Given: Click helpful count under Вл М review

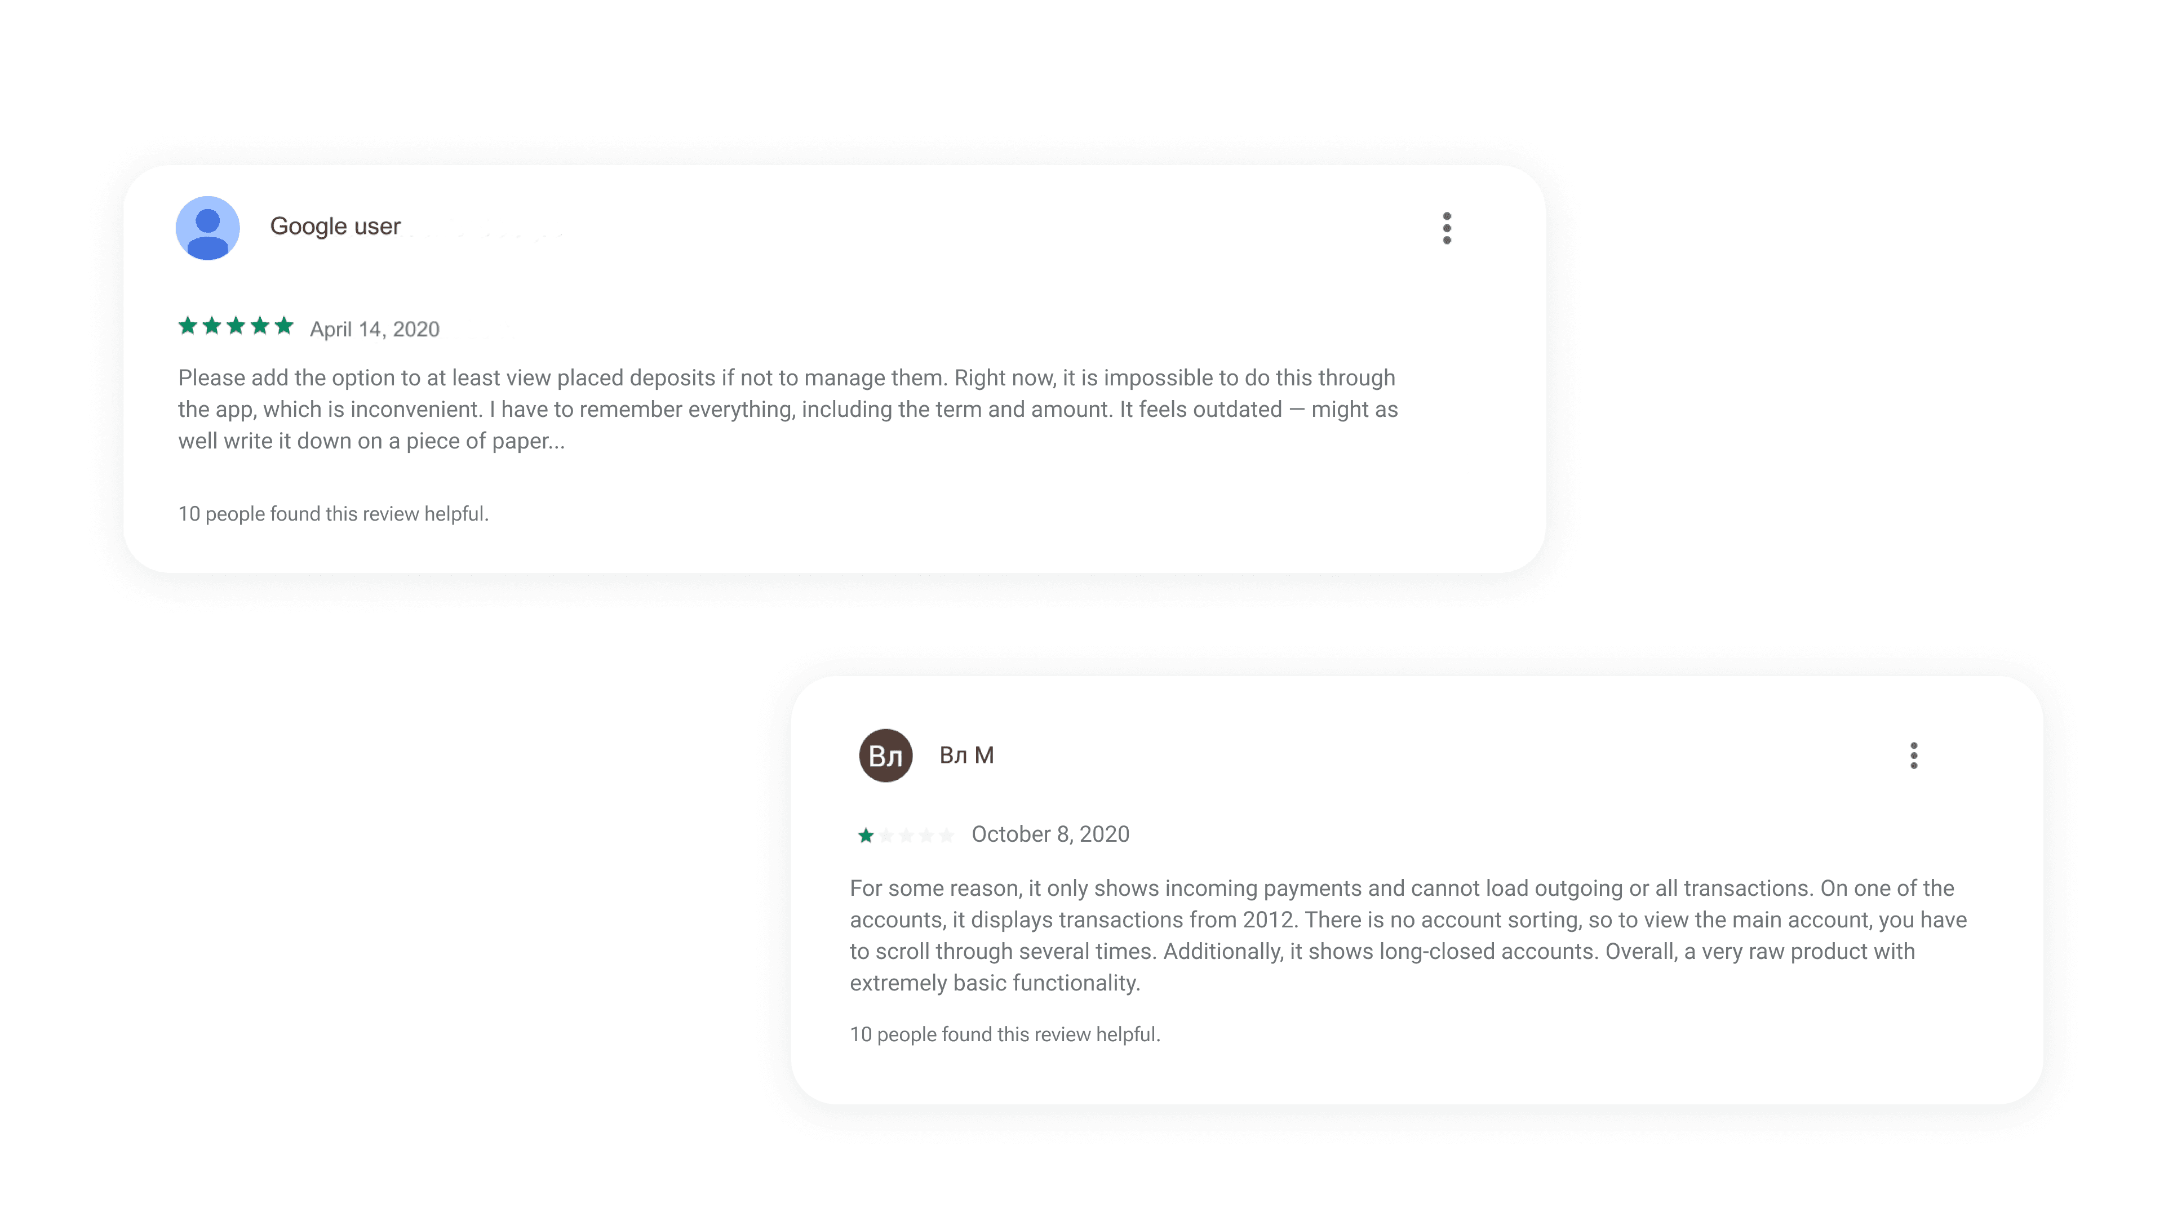Looking at the screenshot, I should [1005, 1034].
